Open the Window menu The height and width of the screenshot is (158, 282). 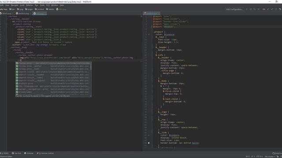pyautogui.click(x=55, y=5)
